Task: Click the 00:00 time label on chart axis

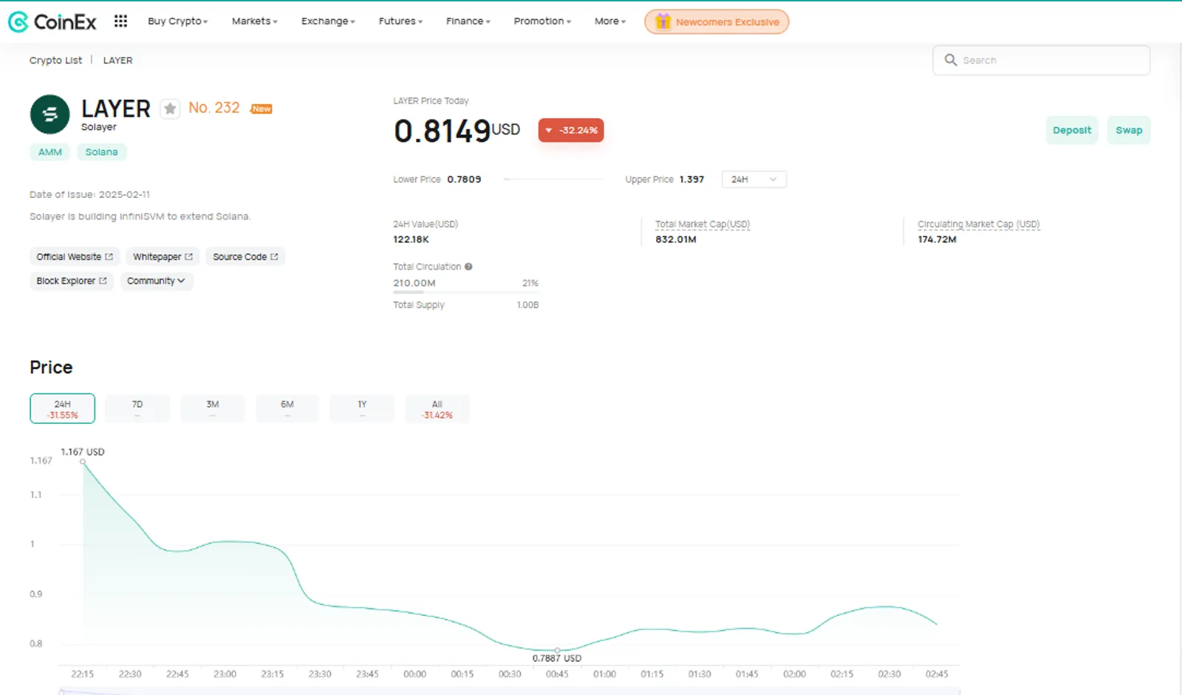Action: [x=415, y=674]
